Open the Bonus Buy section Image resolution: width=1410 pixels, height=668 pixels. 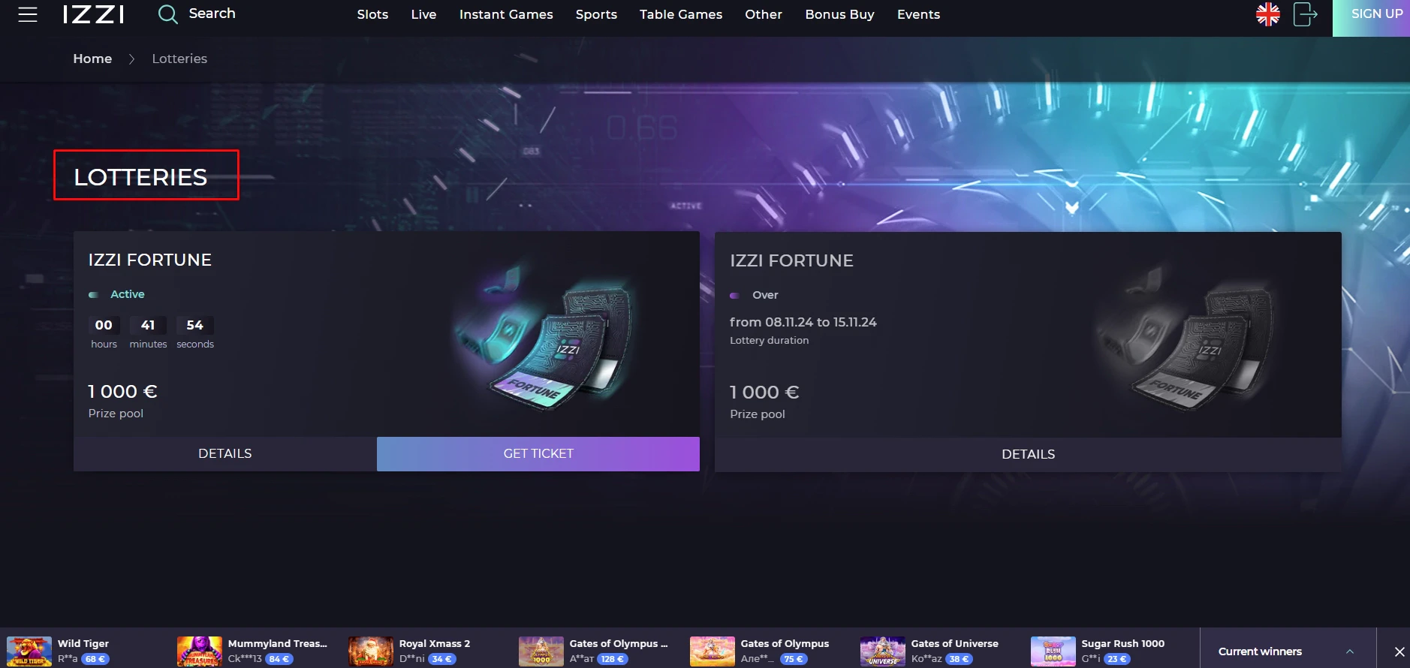pos(839,14)
